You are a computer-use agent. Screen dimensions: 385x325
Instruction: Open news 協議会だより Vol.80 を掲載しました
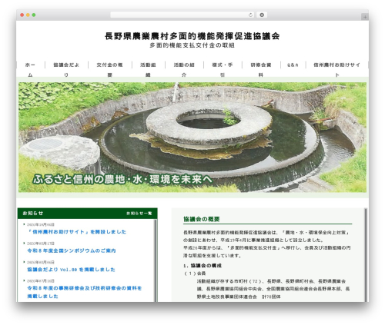(71, 270)
